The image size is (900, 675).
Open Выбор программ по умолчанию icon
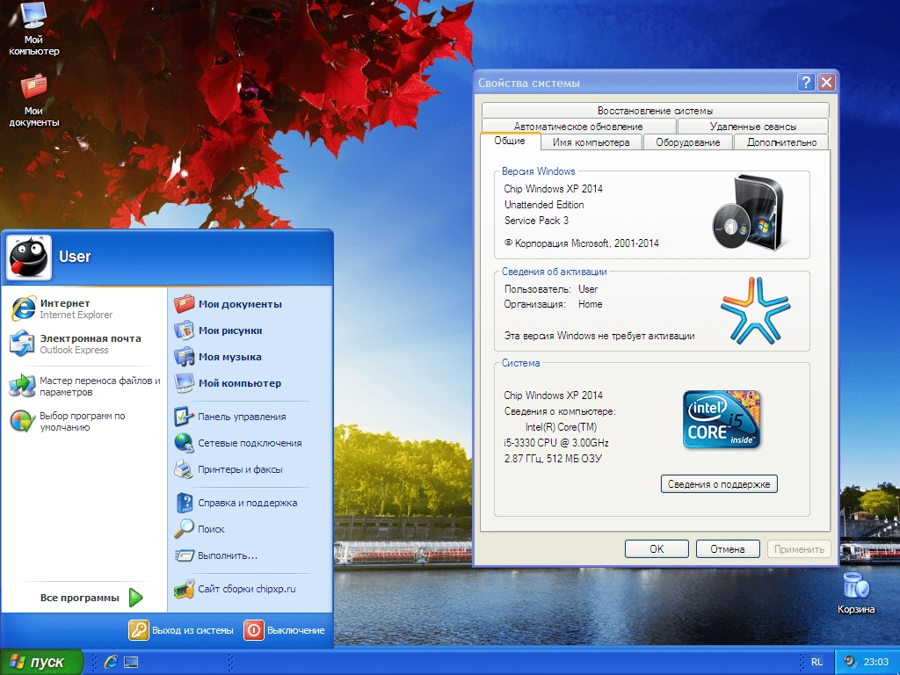tap(22, 421)
